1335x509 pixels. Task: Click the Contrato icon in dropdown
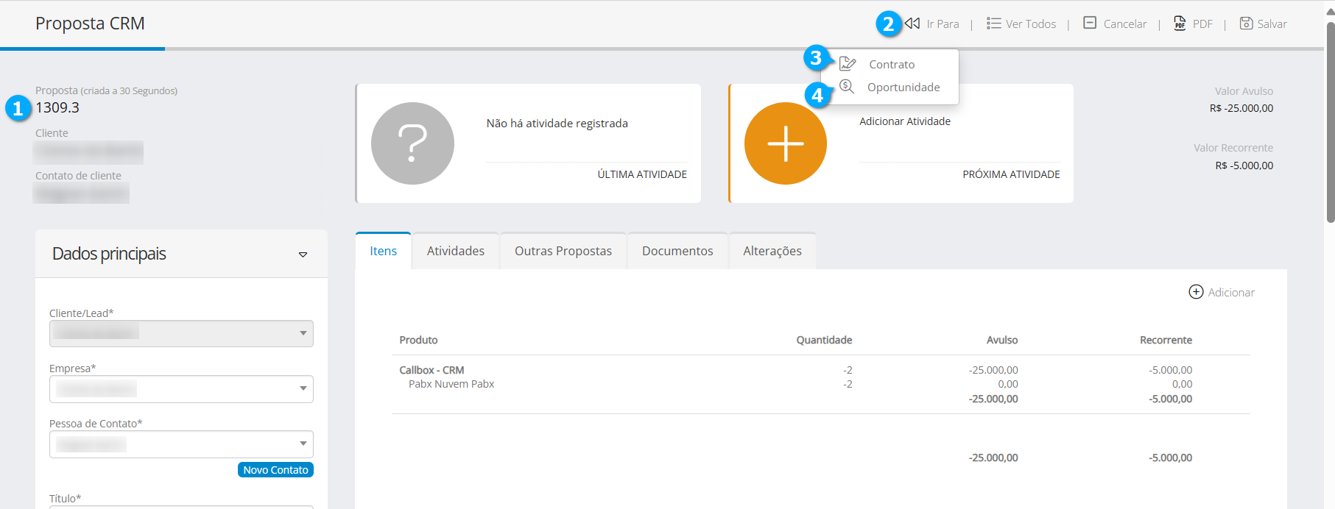pos(848,64)
